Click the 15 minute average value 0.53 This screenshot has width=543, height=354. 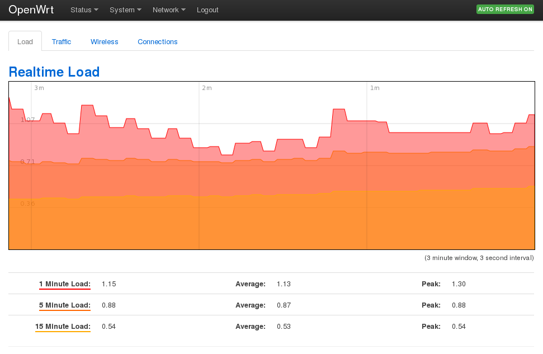click(x=284, y=326)
